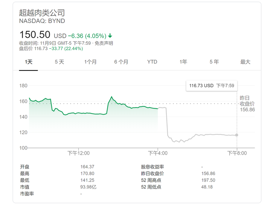Click the green down arrow icon
Viewport: 273px width, 208px height.
point(110,36)
